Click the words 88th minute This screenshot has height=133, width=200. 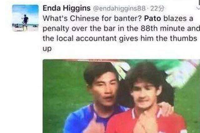162,28
